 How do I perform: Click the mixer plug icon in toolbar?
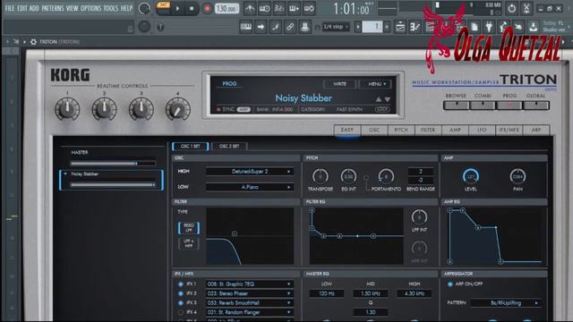coord(489,27)
